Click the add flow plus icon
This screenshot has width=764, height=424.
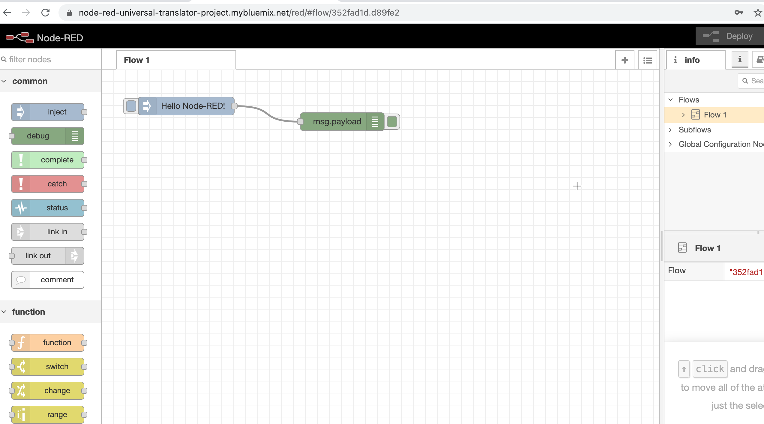[625, 60]
